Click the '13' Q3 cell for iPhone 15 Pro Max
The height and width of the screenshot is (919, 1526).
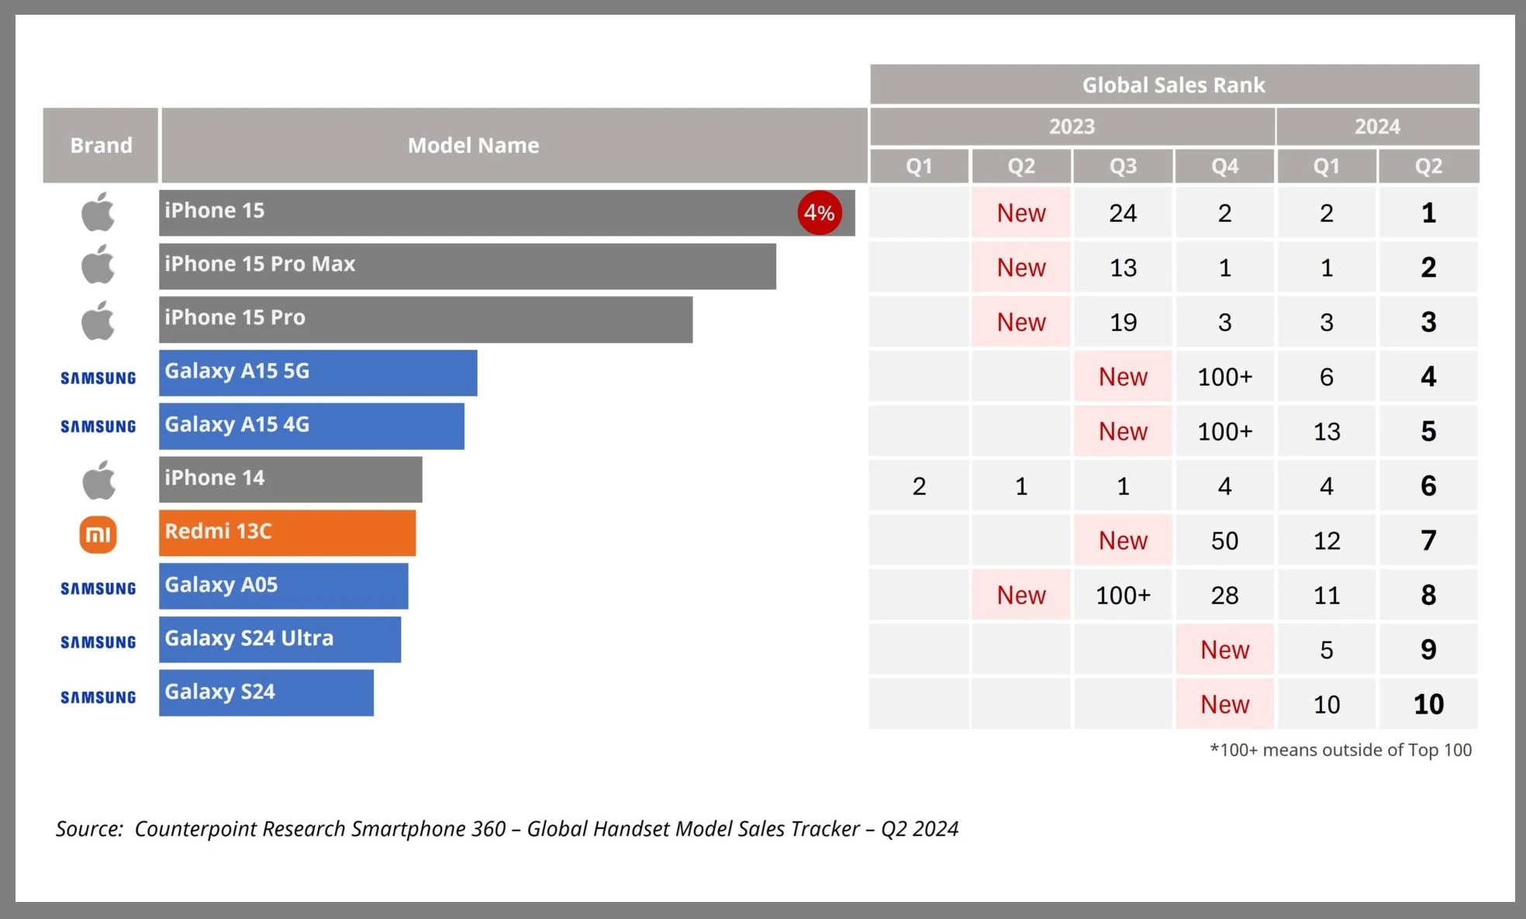tap(1123, 268)
